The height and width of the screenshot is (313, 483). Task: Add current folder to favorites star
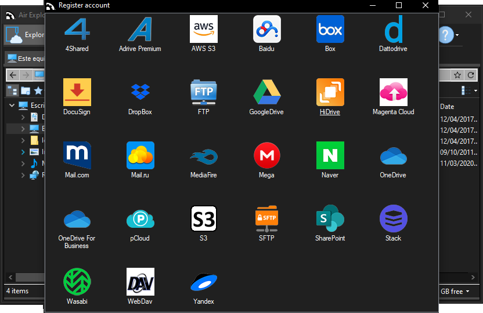coord(457,75)
